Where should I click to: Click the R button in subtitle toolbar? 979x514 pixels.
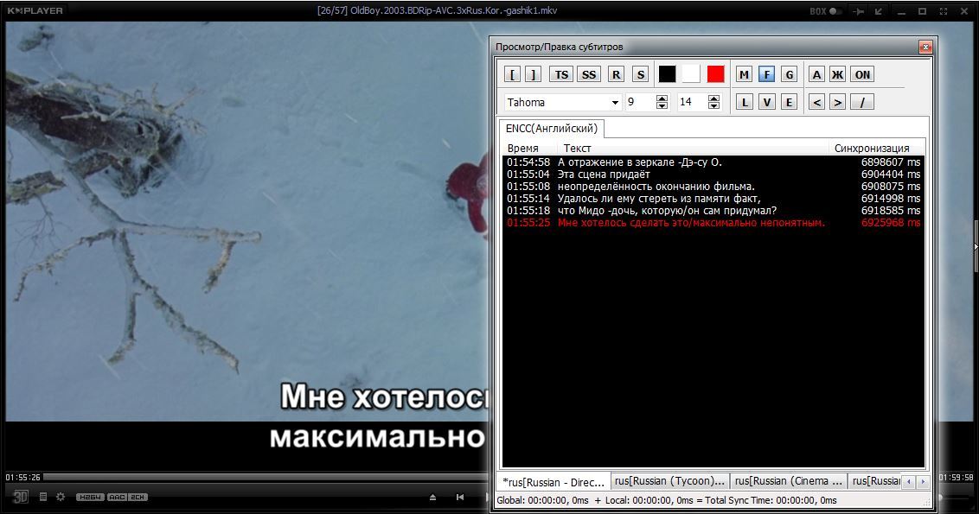point(617,75)
